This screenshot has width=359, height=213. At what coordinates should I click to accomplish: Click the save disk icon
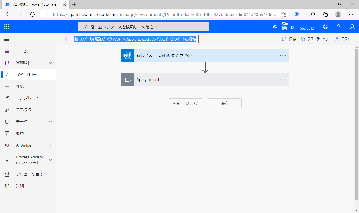click(x=284, y=39)
